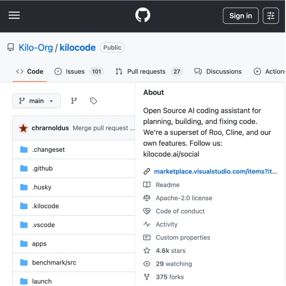Click the chain link icon in About
The height and width of the screenshot is (286, 286).
click(x=147, y=171)
